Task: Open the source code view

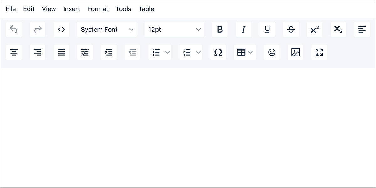Action: click(61, 29)
